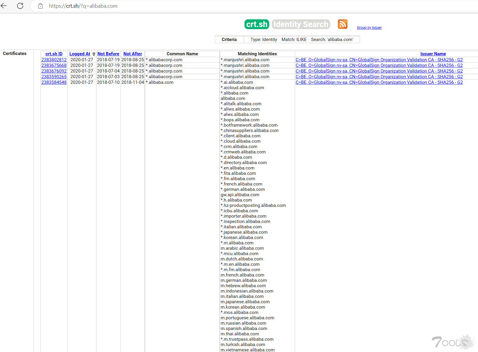Click the sort arrow beside Logged At
The width and height of the screenshot is (478, 352).
coord(94,54)
